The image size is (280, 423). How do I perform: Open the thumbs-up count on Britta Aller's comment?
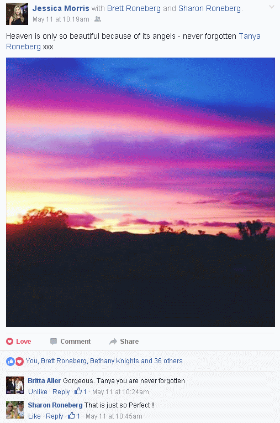81,391
